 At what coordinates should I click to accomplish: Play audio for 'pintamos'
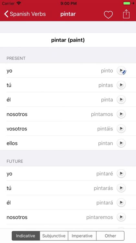[121, 114]
